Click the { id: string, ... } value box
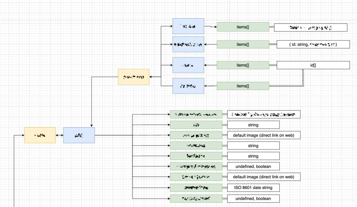The width and height of the screenshot is (357, 207). click(313, 44)
